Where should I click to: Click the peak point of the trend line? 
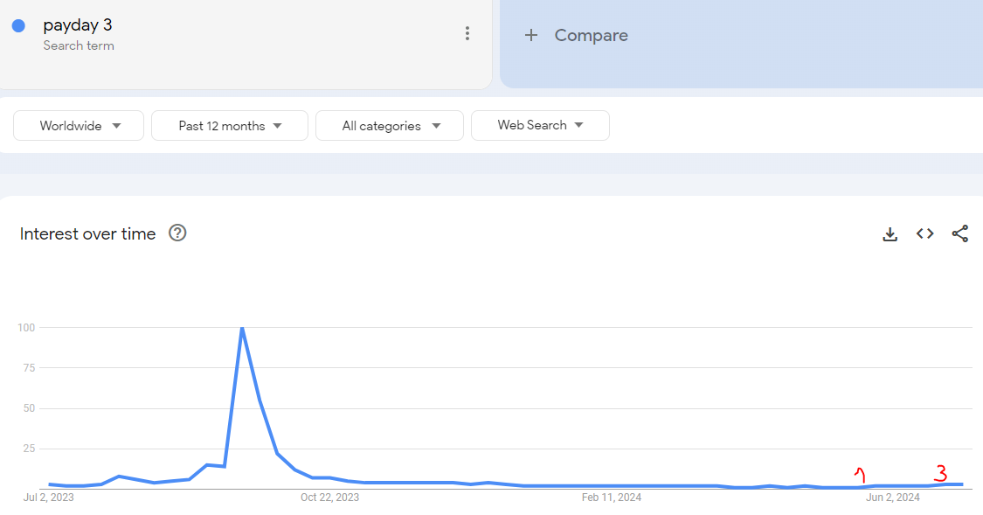(242, 328)
